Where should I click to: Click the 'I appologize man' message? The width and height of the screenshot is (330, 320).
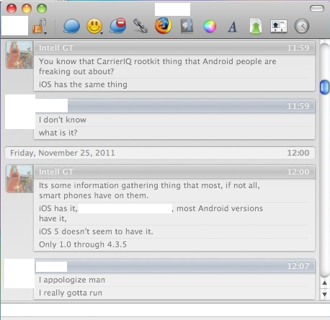(72, 280)
